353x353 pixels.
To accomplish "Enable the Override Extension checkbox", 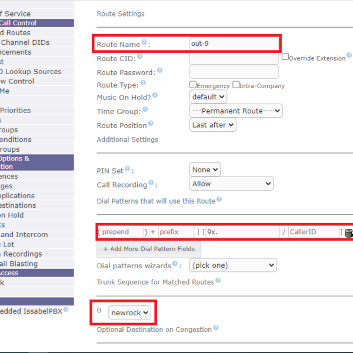I will [285, 58].
